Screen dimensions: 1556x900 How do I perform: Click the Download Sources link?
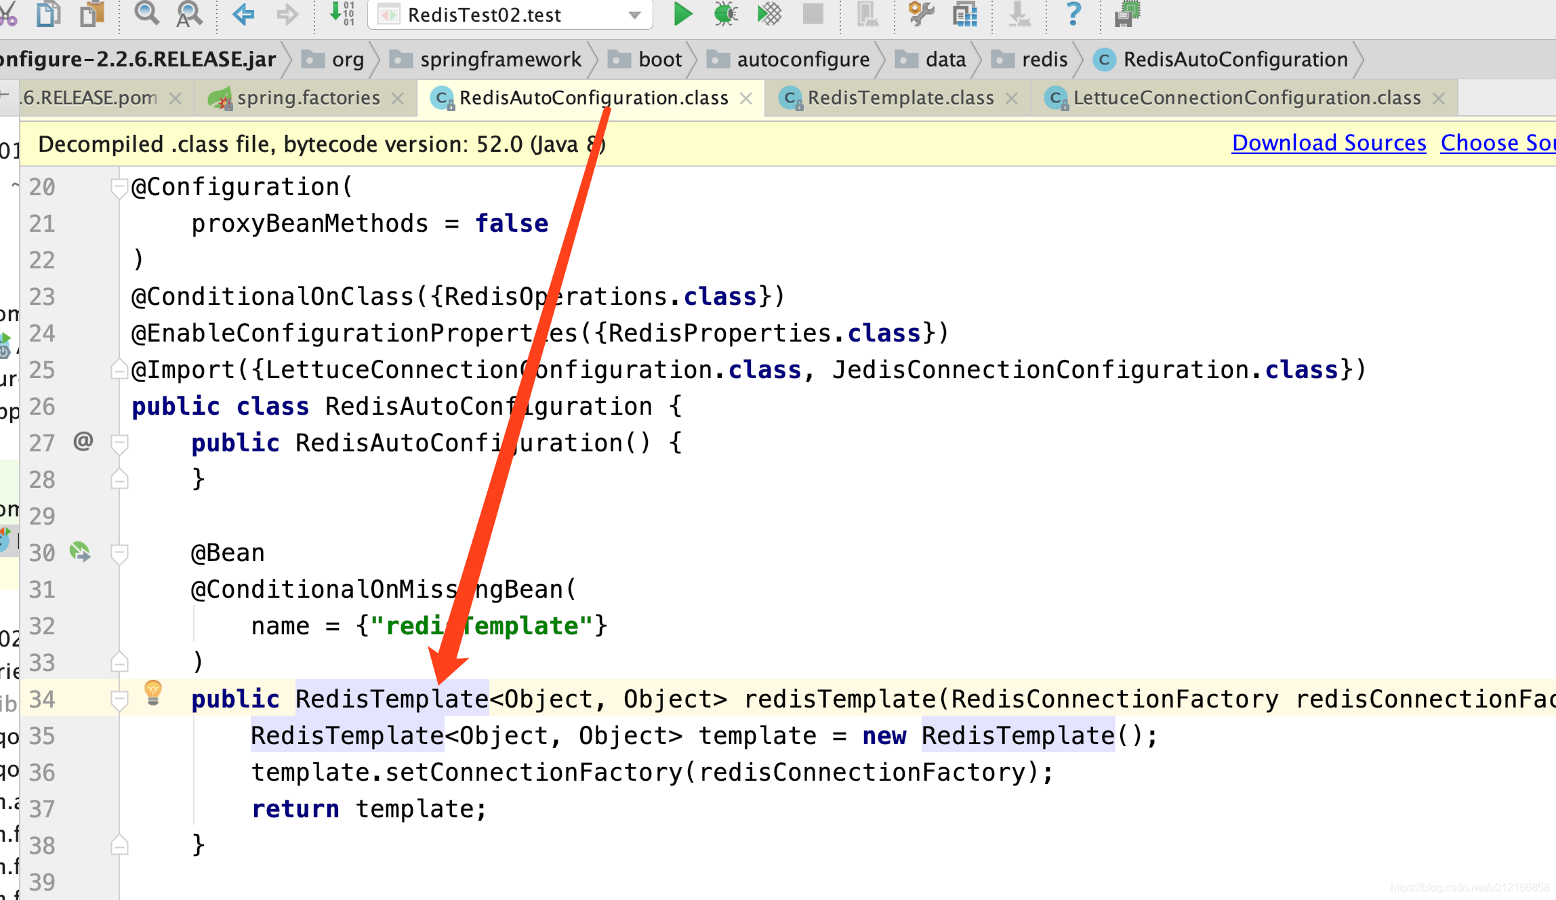1328,143
